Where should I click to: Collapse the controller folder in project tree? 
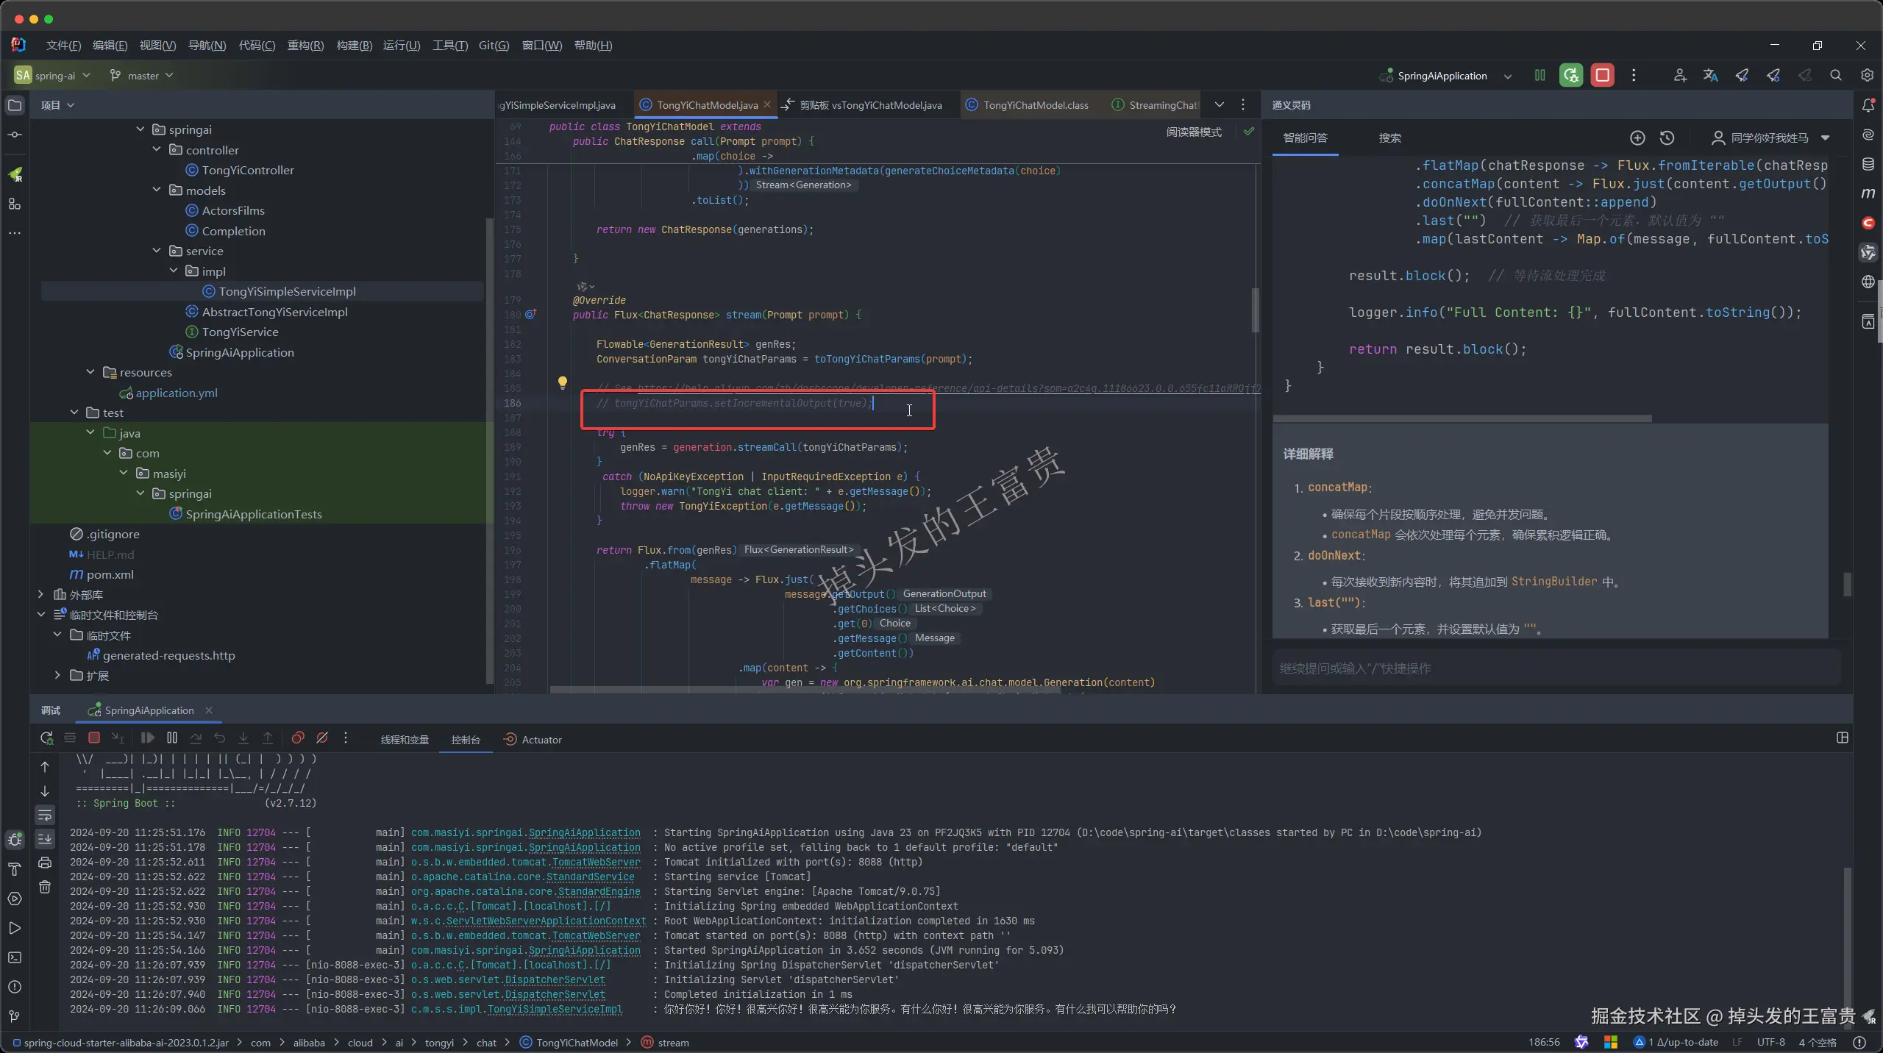[157, 149]
